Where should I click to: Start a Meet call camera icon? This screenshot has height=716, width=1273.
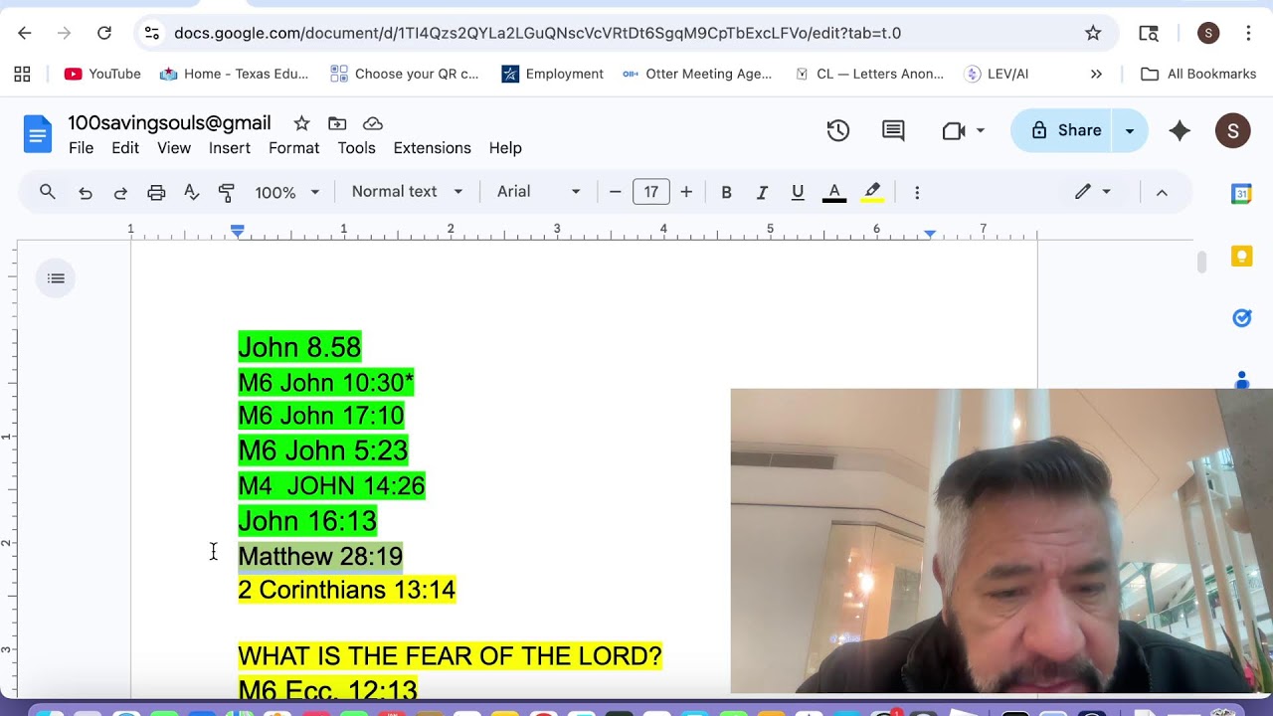tap(954, 130)
